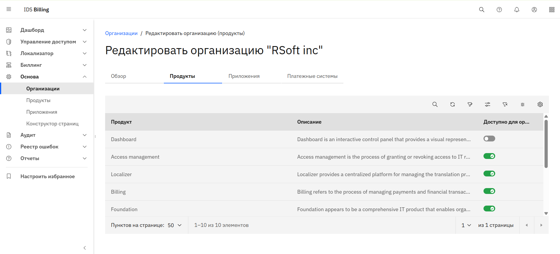Viewport: 560px width, 254px height.
Task: Disable Access management product toggle
Action: [489, 156]
